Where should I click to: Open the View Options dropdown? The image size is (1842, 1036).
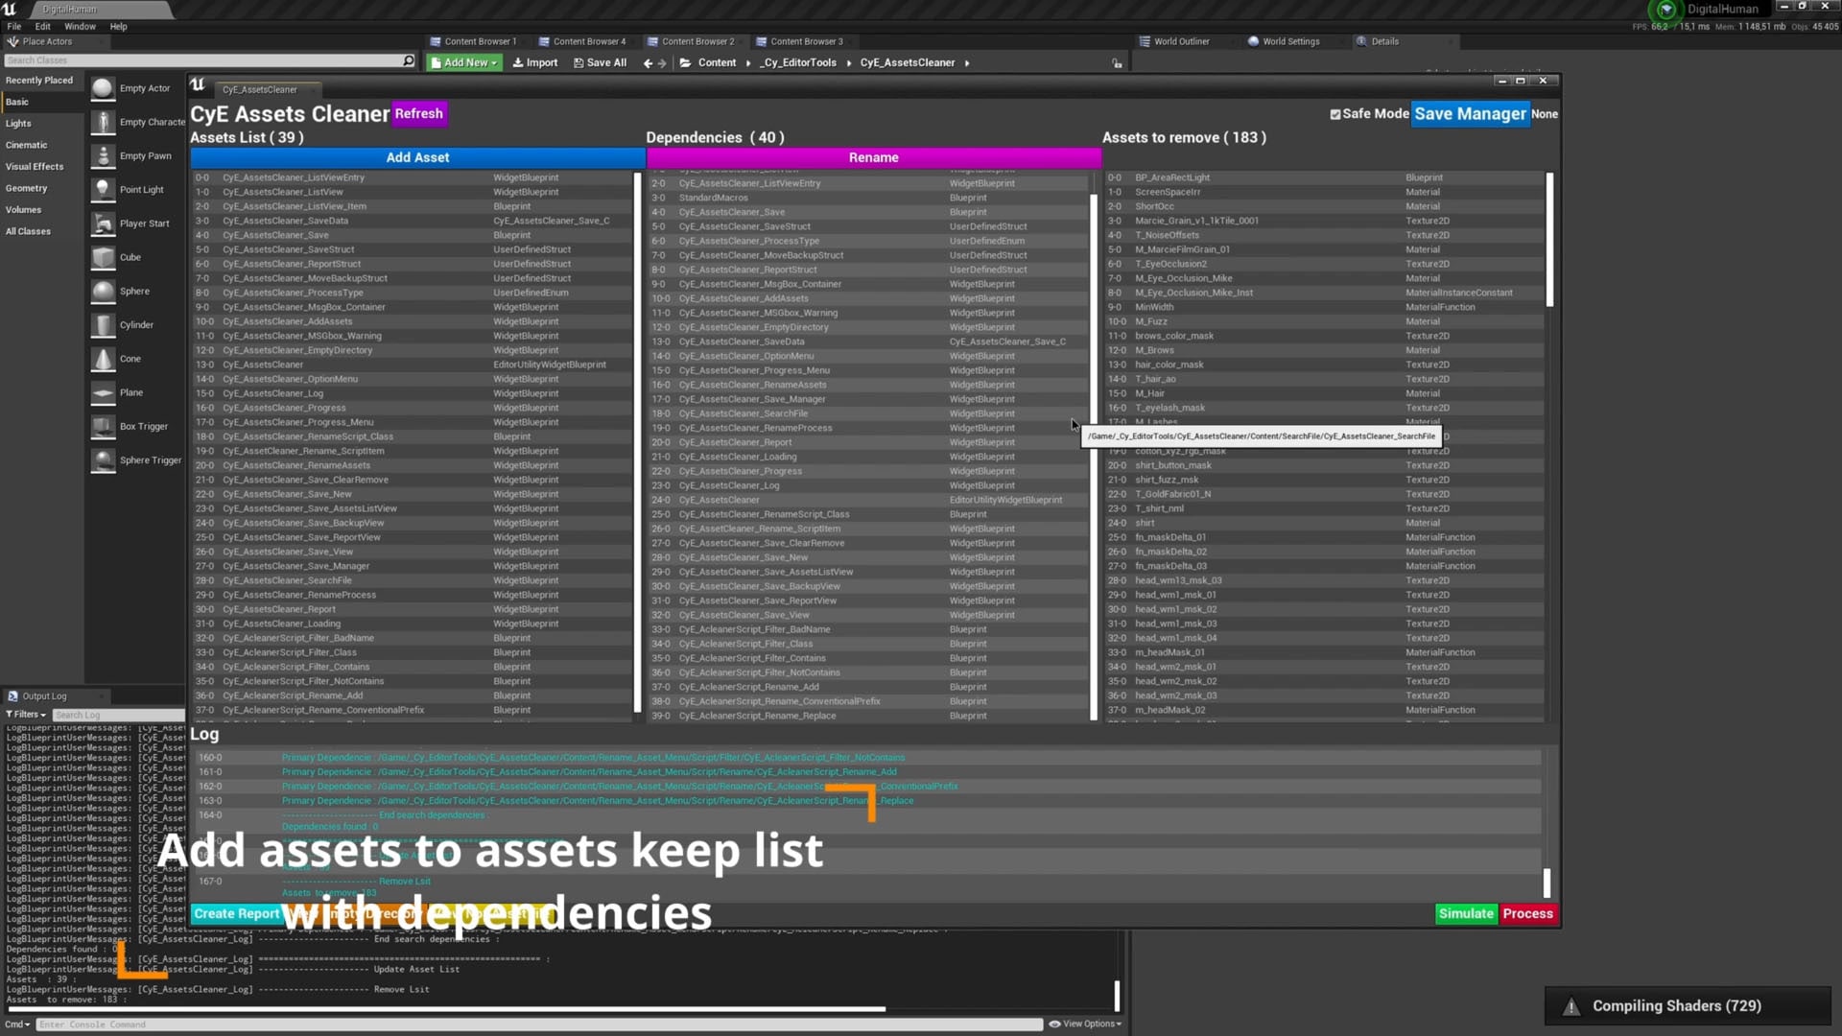click(x=1085, y=1024)
